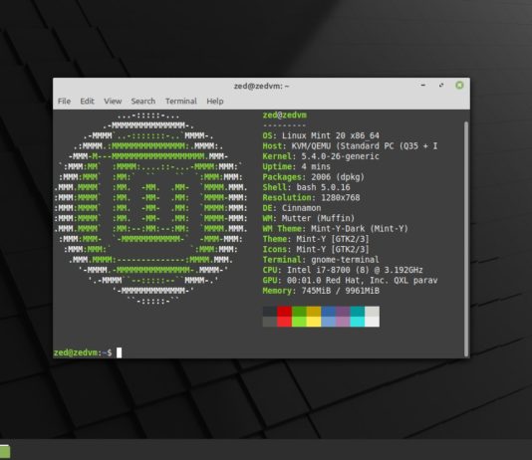Close the terminal with green button
The width and height of the screenshot is (532, 460).
[x=459, y=85]
